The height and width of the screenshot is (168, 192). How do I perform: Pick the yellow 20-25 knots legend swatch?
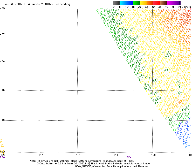coord(143,3)
